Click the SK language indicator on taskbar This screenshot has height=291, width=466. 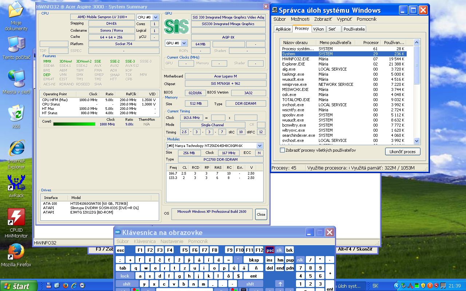click(375, 286)
